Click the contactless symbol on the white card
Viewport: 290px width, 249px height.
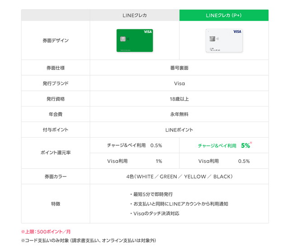click(217, 38)
